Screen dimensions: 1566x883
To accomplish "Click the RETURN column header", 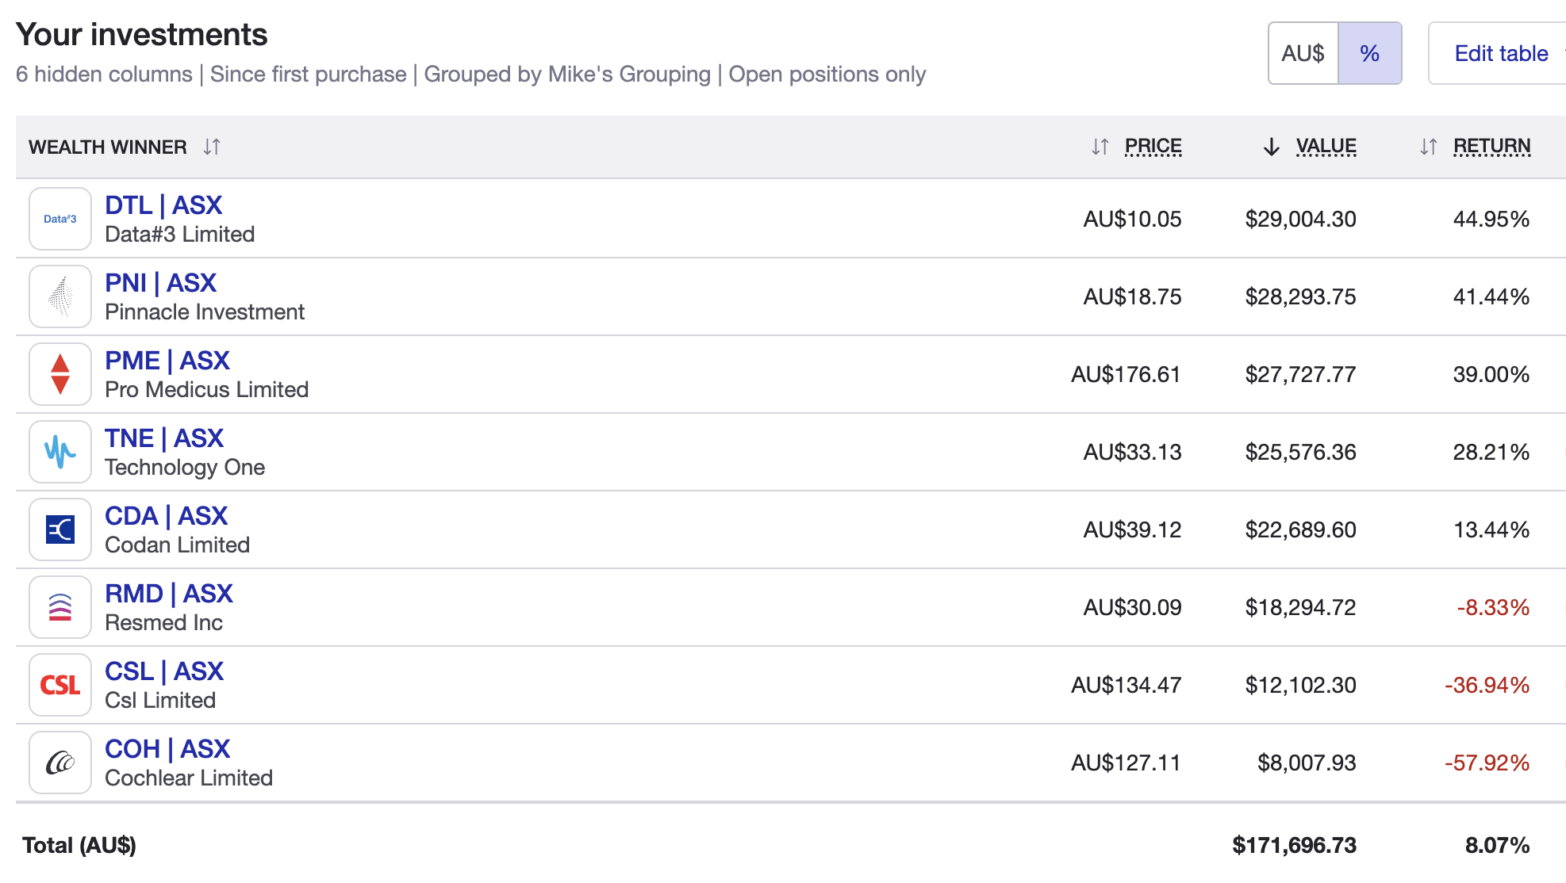I will [1491, 147].
